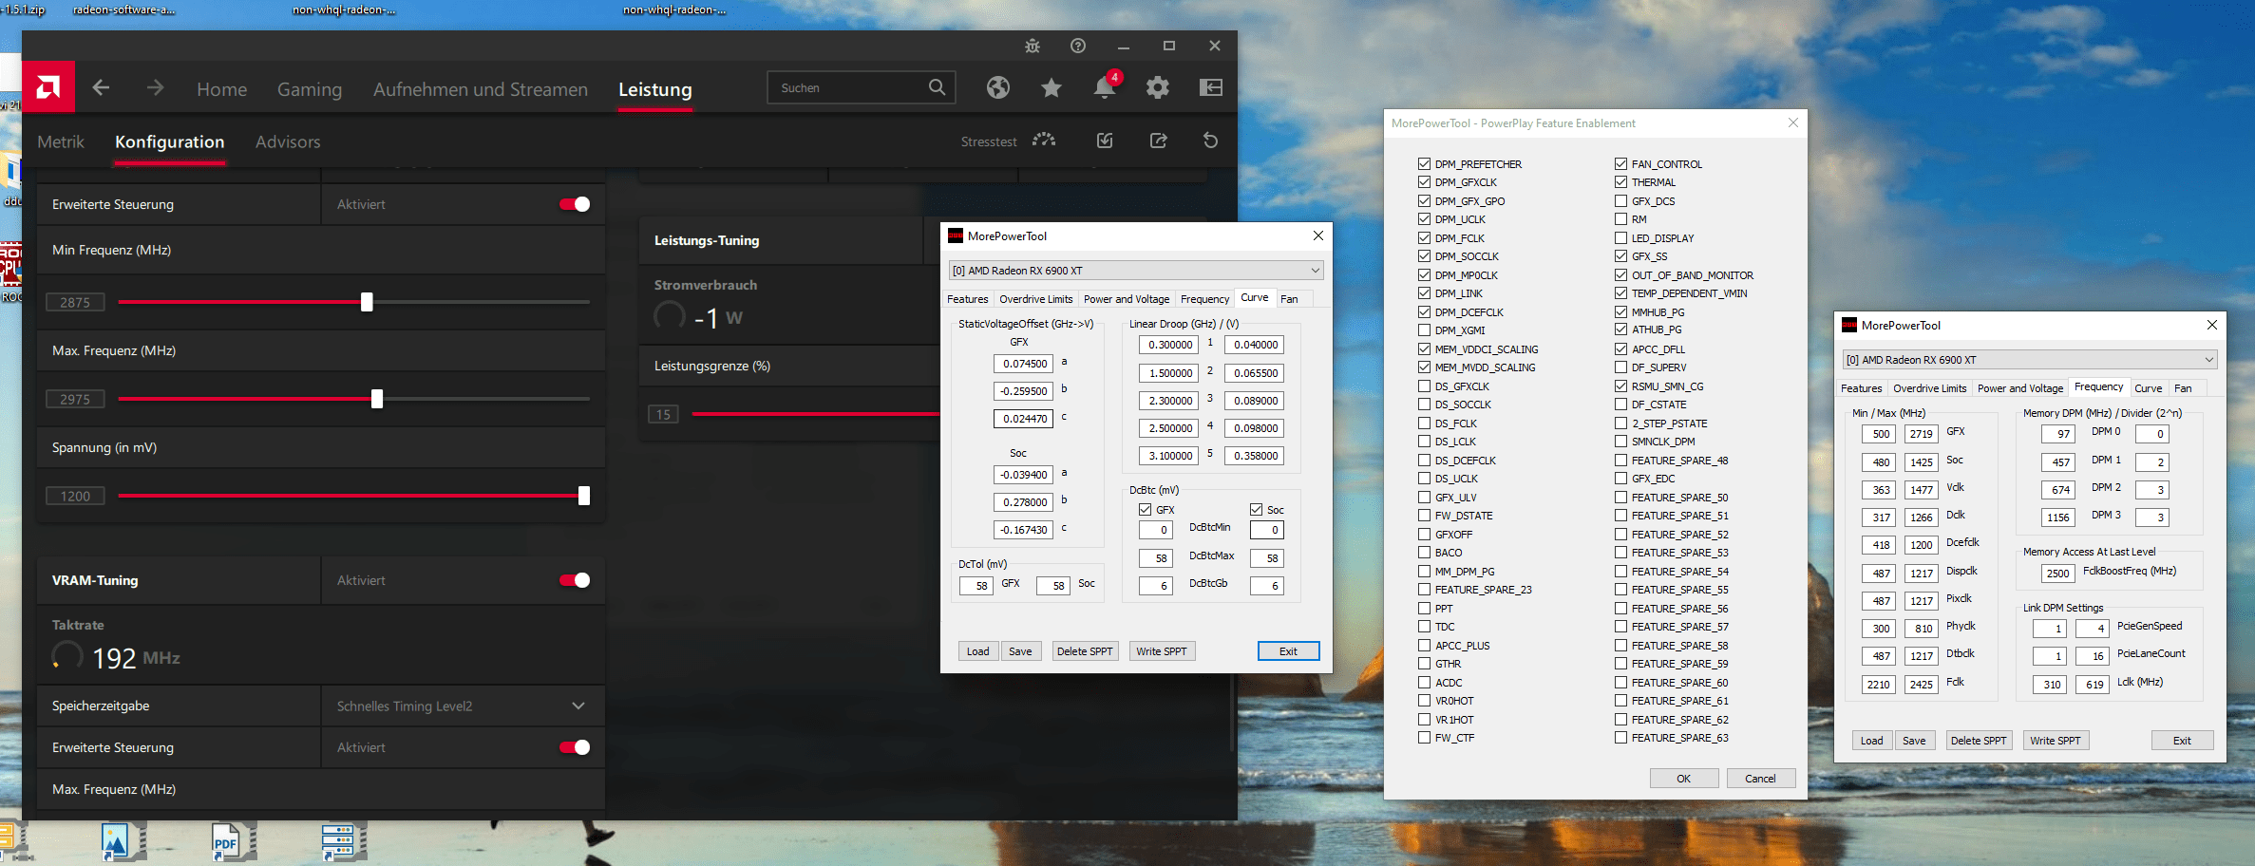This screenshot has width=2255, height=866.
Task: Open notifications bell with badge 4
Action: point(1105,85)
